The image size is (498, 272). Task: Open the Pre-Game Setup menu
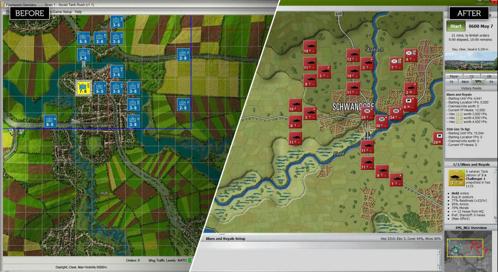tap(61, 12)
